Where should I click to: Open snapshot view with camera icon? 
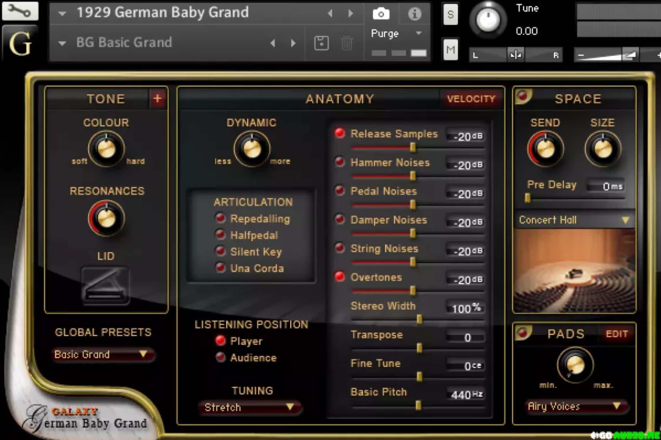(x=381, y=14)
